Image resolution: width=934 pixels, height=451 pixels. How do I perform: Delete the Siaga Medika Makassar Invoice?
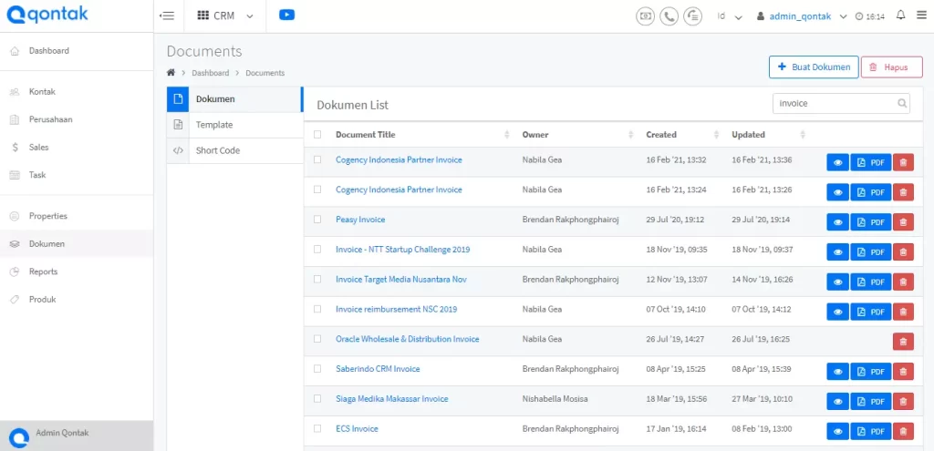[x=903, y=401]
